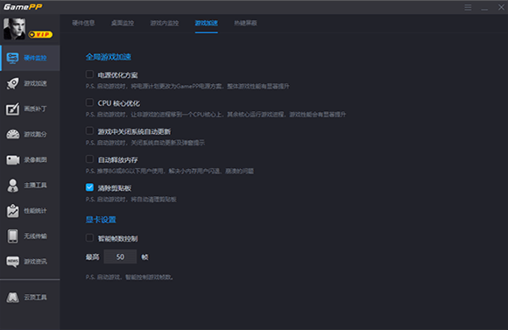Image resolution: width=508 pixels, height=330 pixels.
Task: Go to 游戏资讯 news sidebar item
Action: [30, 262]
